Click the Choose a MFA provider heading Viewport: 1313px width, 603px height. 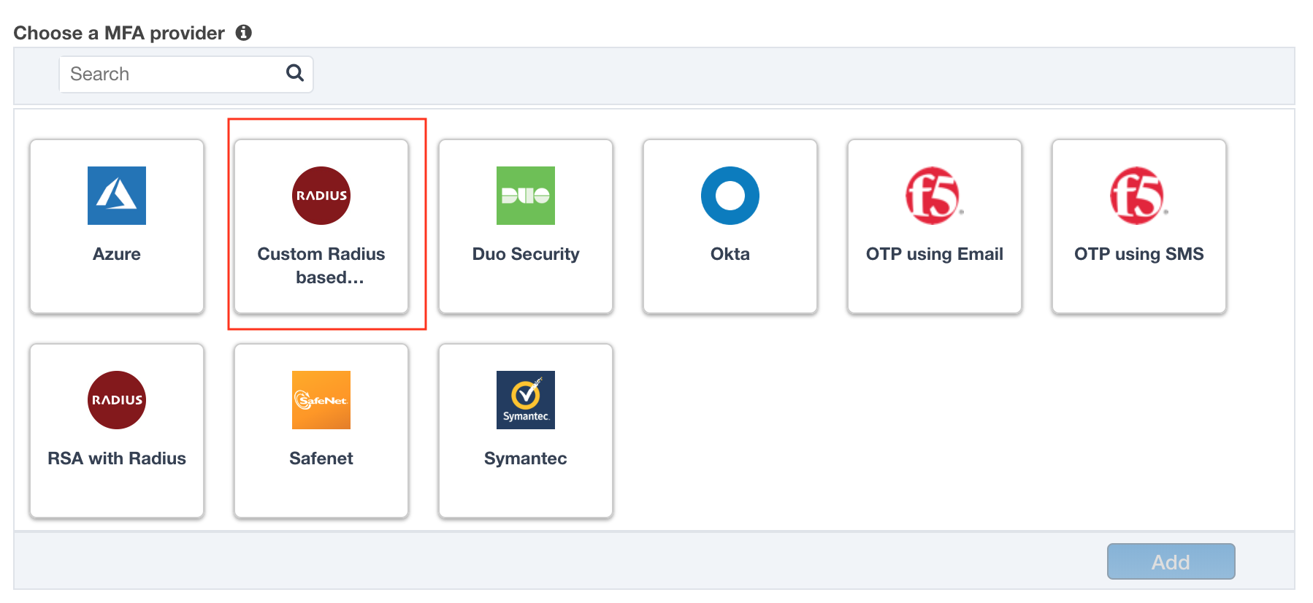[x=119, y=33]
